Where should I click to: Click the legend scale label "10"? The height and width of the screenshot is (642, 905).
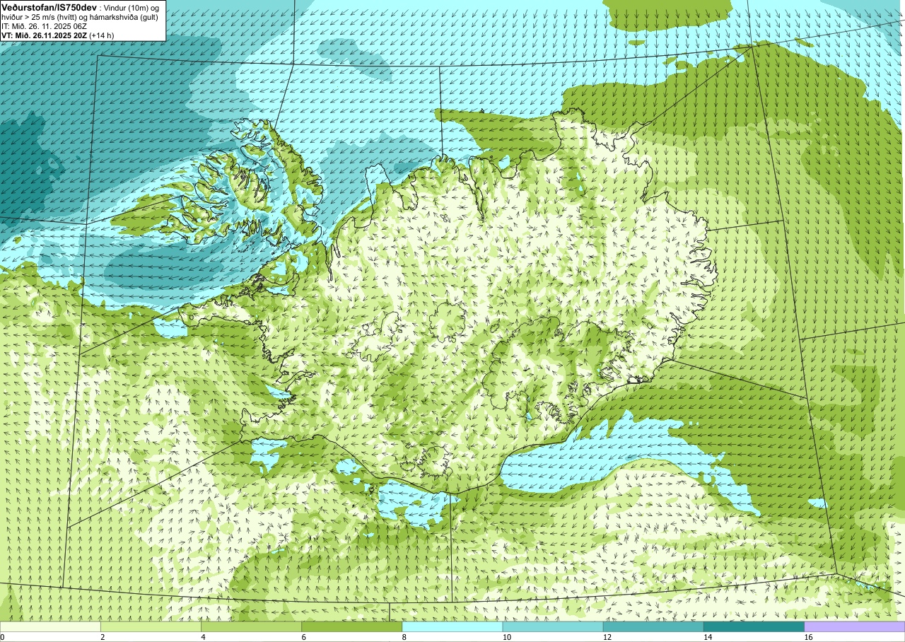click(x=506, y=638)
